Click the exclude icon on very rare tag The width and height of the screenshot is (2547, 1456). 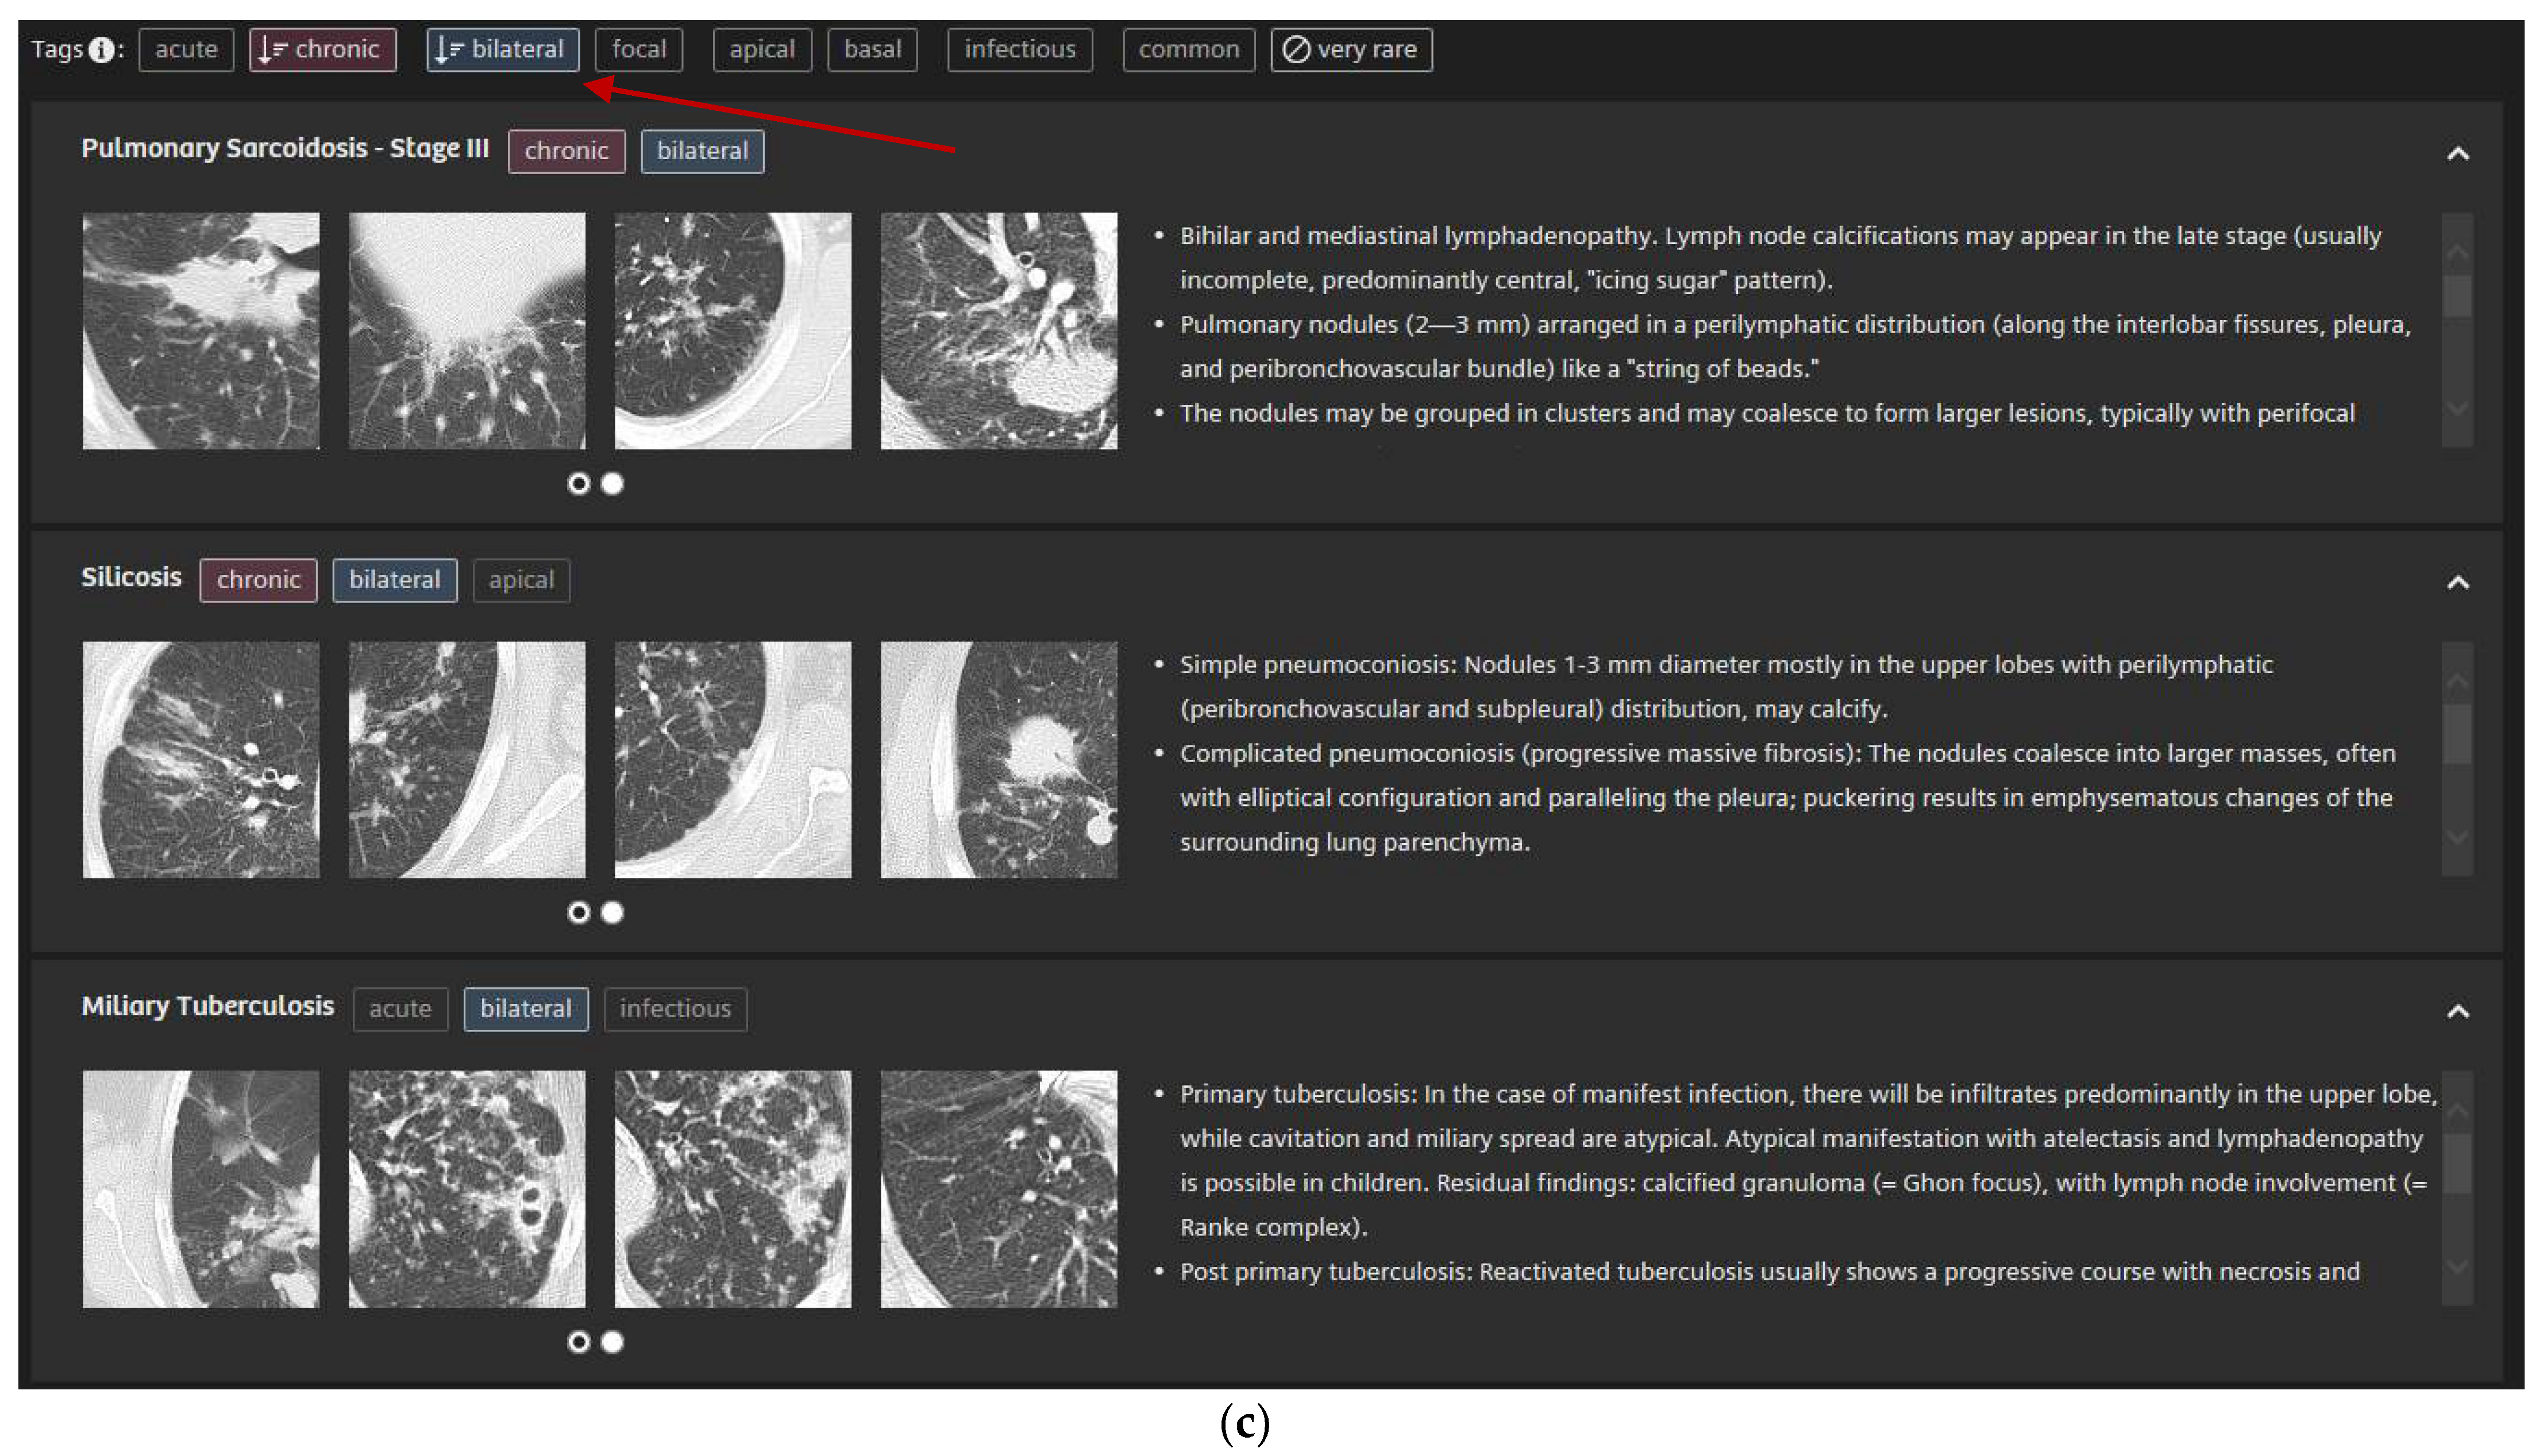[x=1295, y=49]
